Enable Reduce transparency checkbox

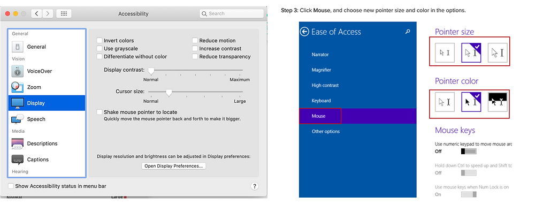[195, 56]
